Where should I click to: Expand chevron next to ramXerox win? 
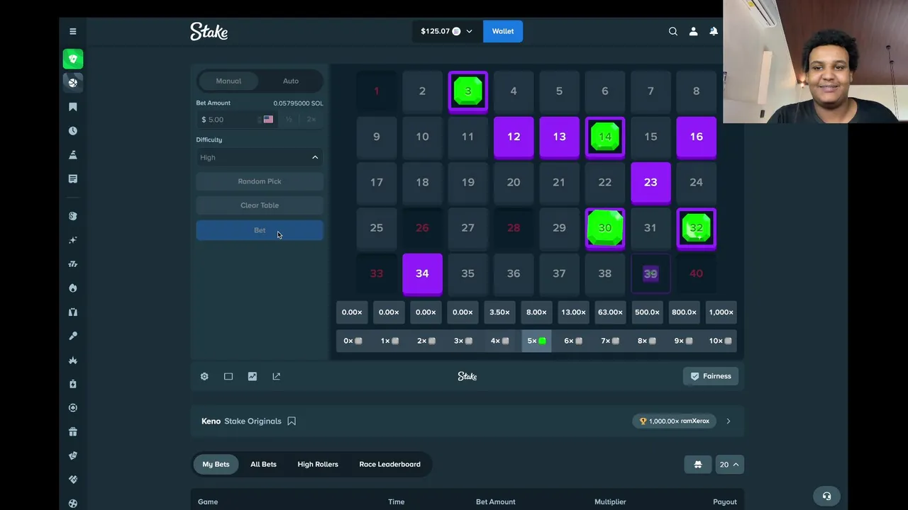[x=729, y=421]
